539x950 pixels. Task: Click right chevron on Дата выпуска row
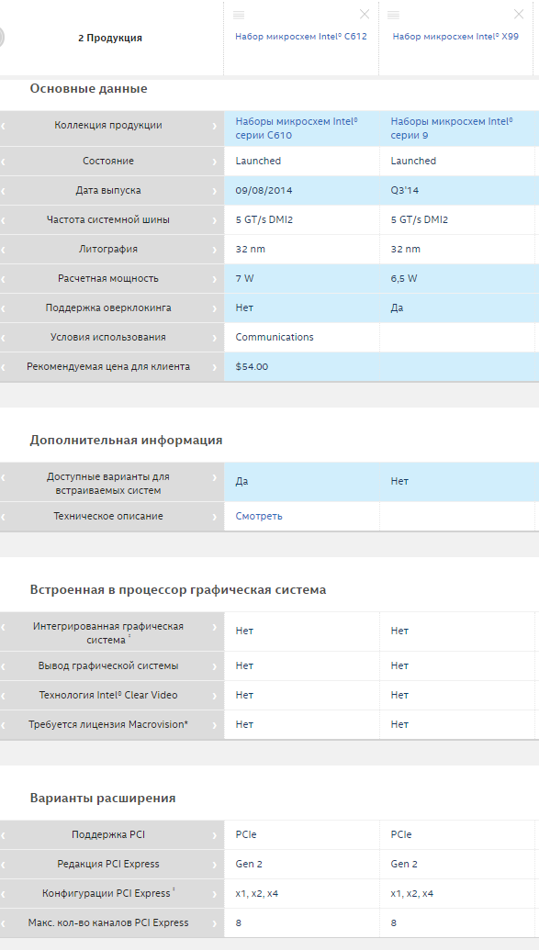[x=215, y=190]
